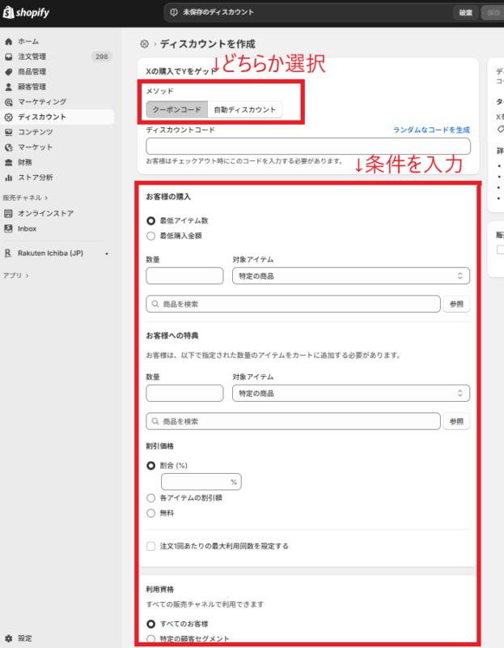Open 設定 via its gear icon
504x648 pixels.
point(8,638)
